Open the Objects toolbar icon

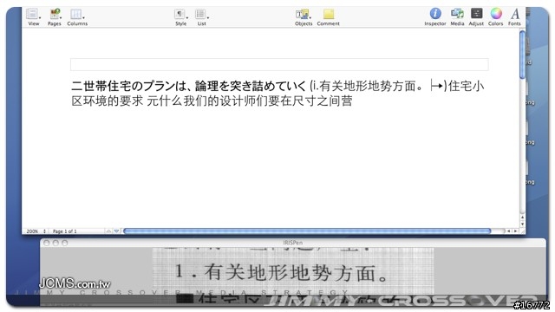point(302,14)
